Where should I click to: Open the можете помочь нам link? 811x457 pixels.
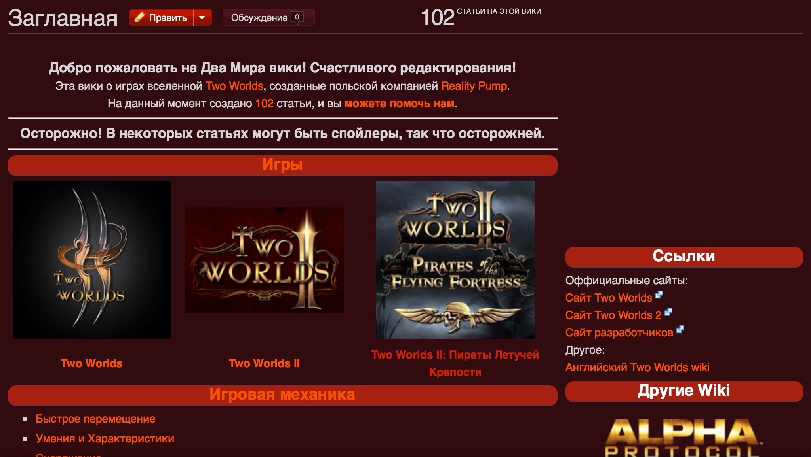[399, 104]
